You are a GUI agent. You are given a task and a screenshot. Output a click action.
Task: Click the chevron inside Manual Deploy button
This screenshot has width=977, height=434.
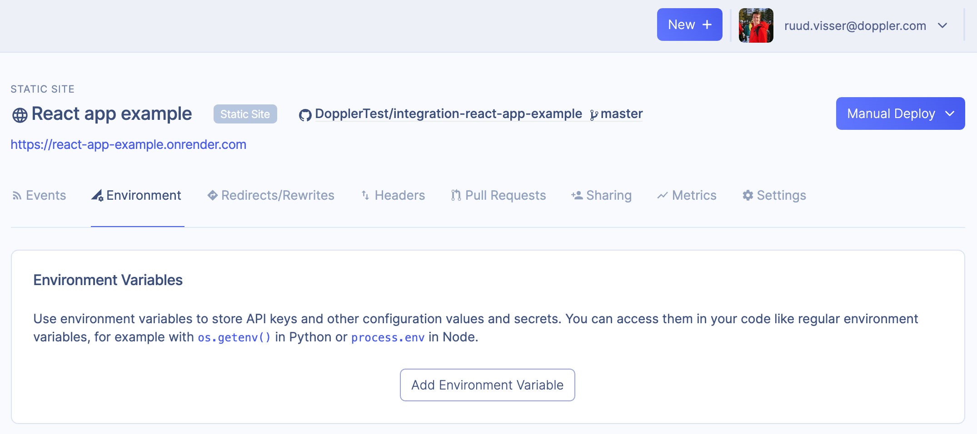pyautogui.click(x=950, y=113)
